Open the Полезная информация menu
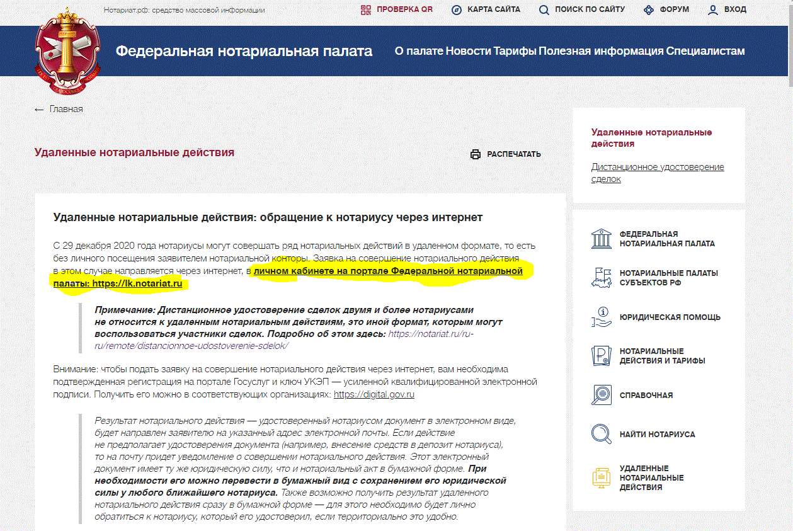Viewport: 793px width, 531px height. (601, 51)
